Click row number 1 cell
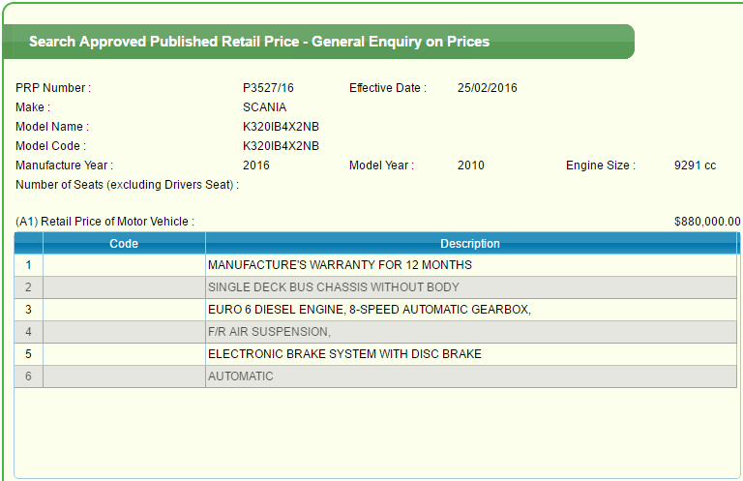743x481 pixels. click(x=28, y=265)
